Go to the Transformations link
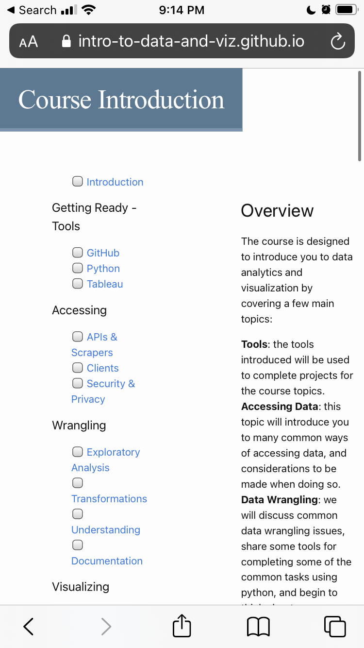 click(x=109, y=499)
